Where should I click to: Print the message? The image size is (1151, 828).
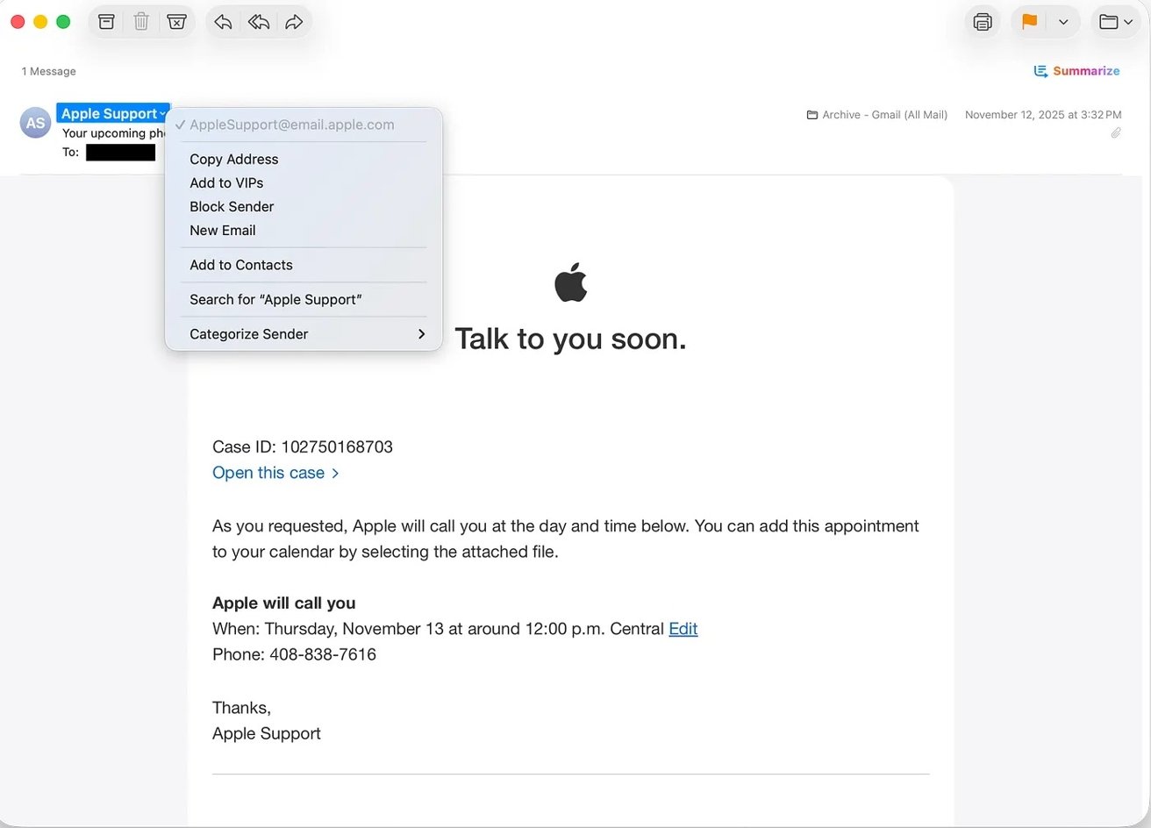point(982,21)
